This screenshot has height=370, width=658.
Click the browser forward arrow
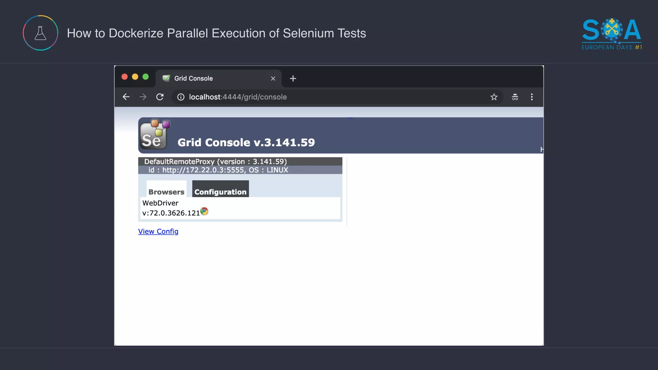[x=143, y=97]
